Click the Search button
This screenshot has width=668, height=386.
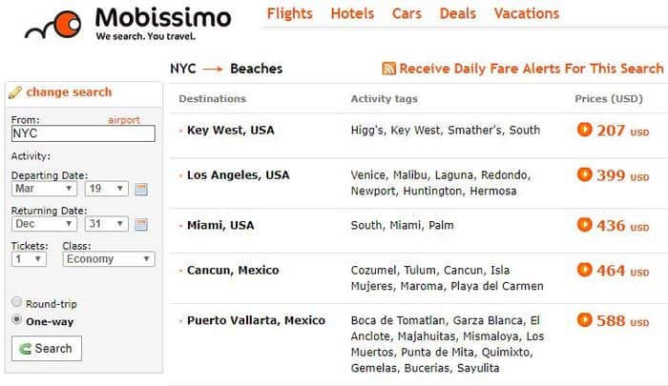[x=47, y=349]
